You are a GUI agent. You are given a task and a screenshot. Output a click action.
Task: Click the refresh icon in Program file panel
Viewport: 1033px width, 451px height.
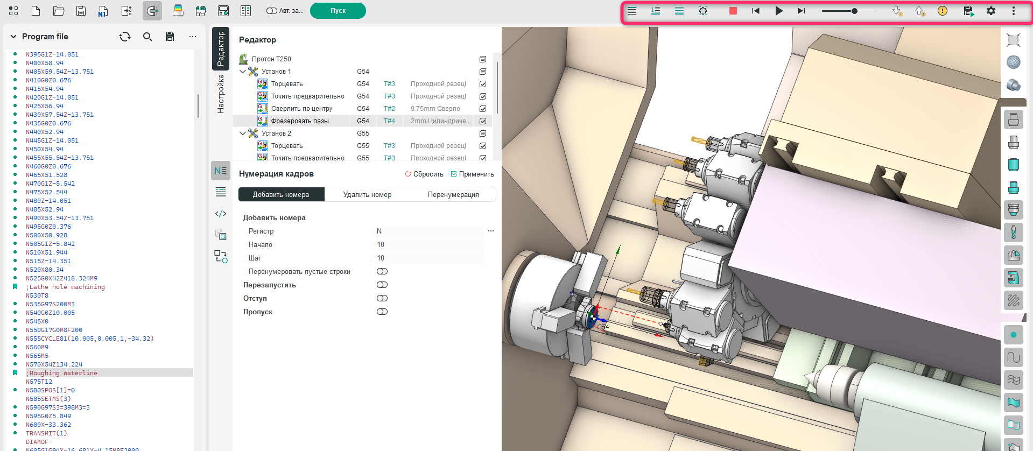pos(125,37)
